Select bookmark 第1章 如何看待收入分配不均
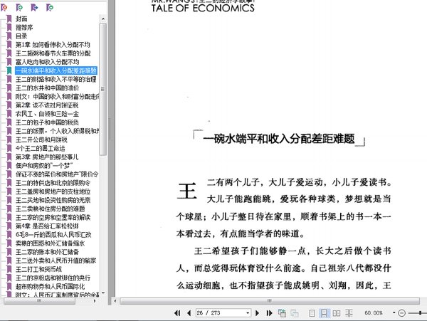Viewport: 427px width, 321px height. [53, 45]
